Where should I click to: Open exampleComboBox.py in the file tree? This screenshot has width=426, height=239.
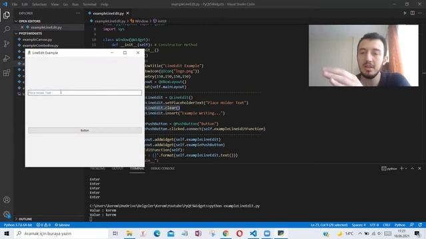tap(40, 46)
